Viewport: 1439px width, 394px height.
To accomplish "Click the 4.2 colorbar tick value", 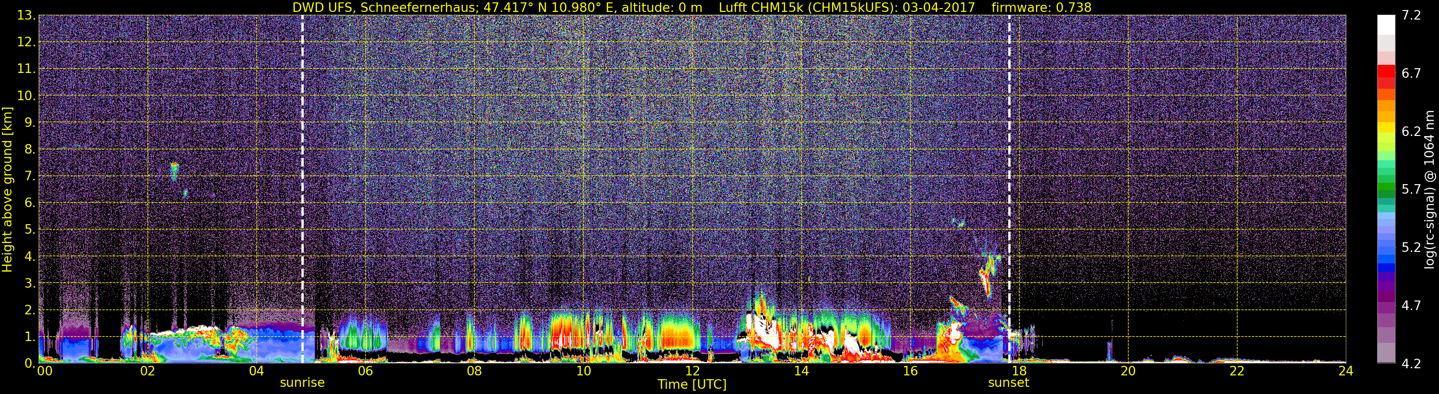I will [1411, 364].
